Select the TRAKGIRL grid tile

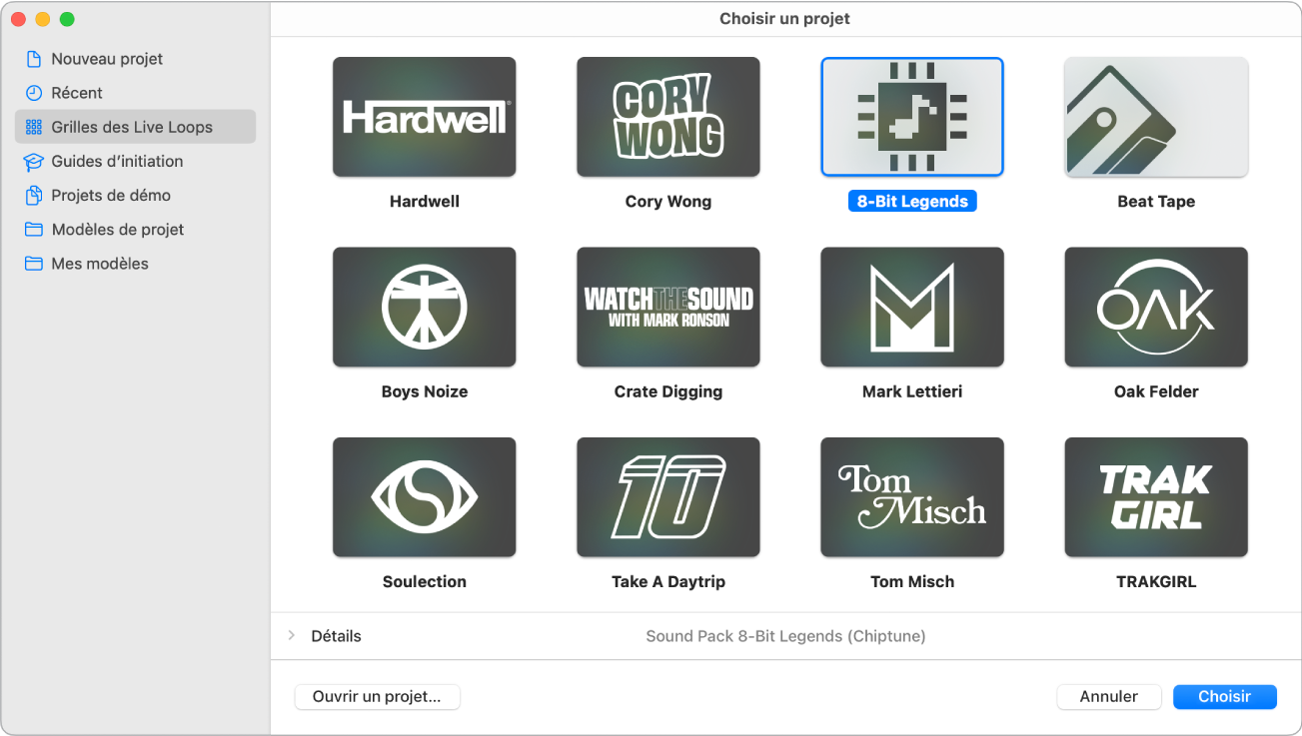tap(1155, 496)
